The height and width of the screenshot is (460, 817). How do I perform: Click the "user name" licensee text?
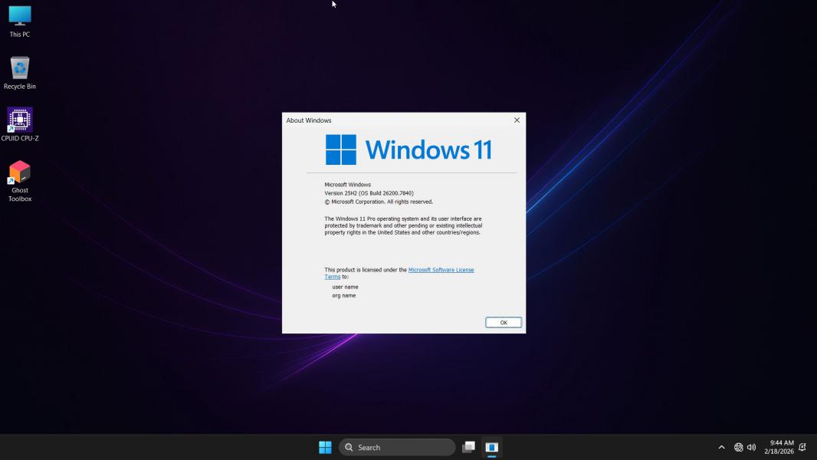[345, 287]
